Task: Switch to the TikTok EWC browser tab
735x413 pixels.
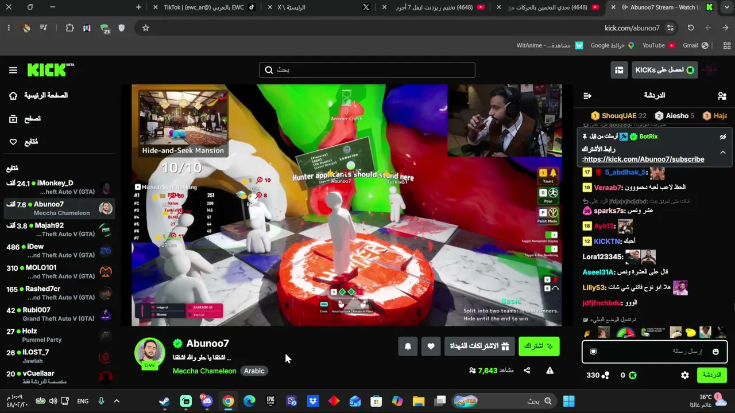Action: (205, 7)
